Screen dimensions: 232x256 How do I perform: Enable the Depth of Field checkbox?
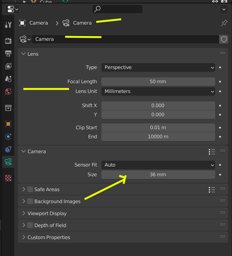pos(30,225)
